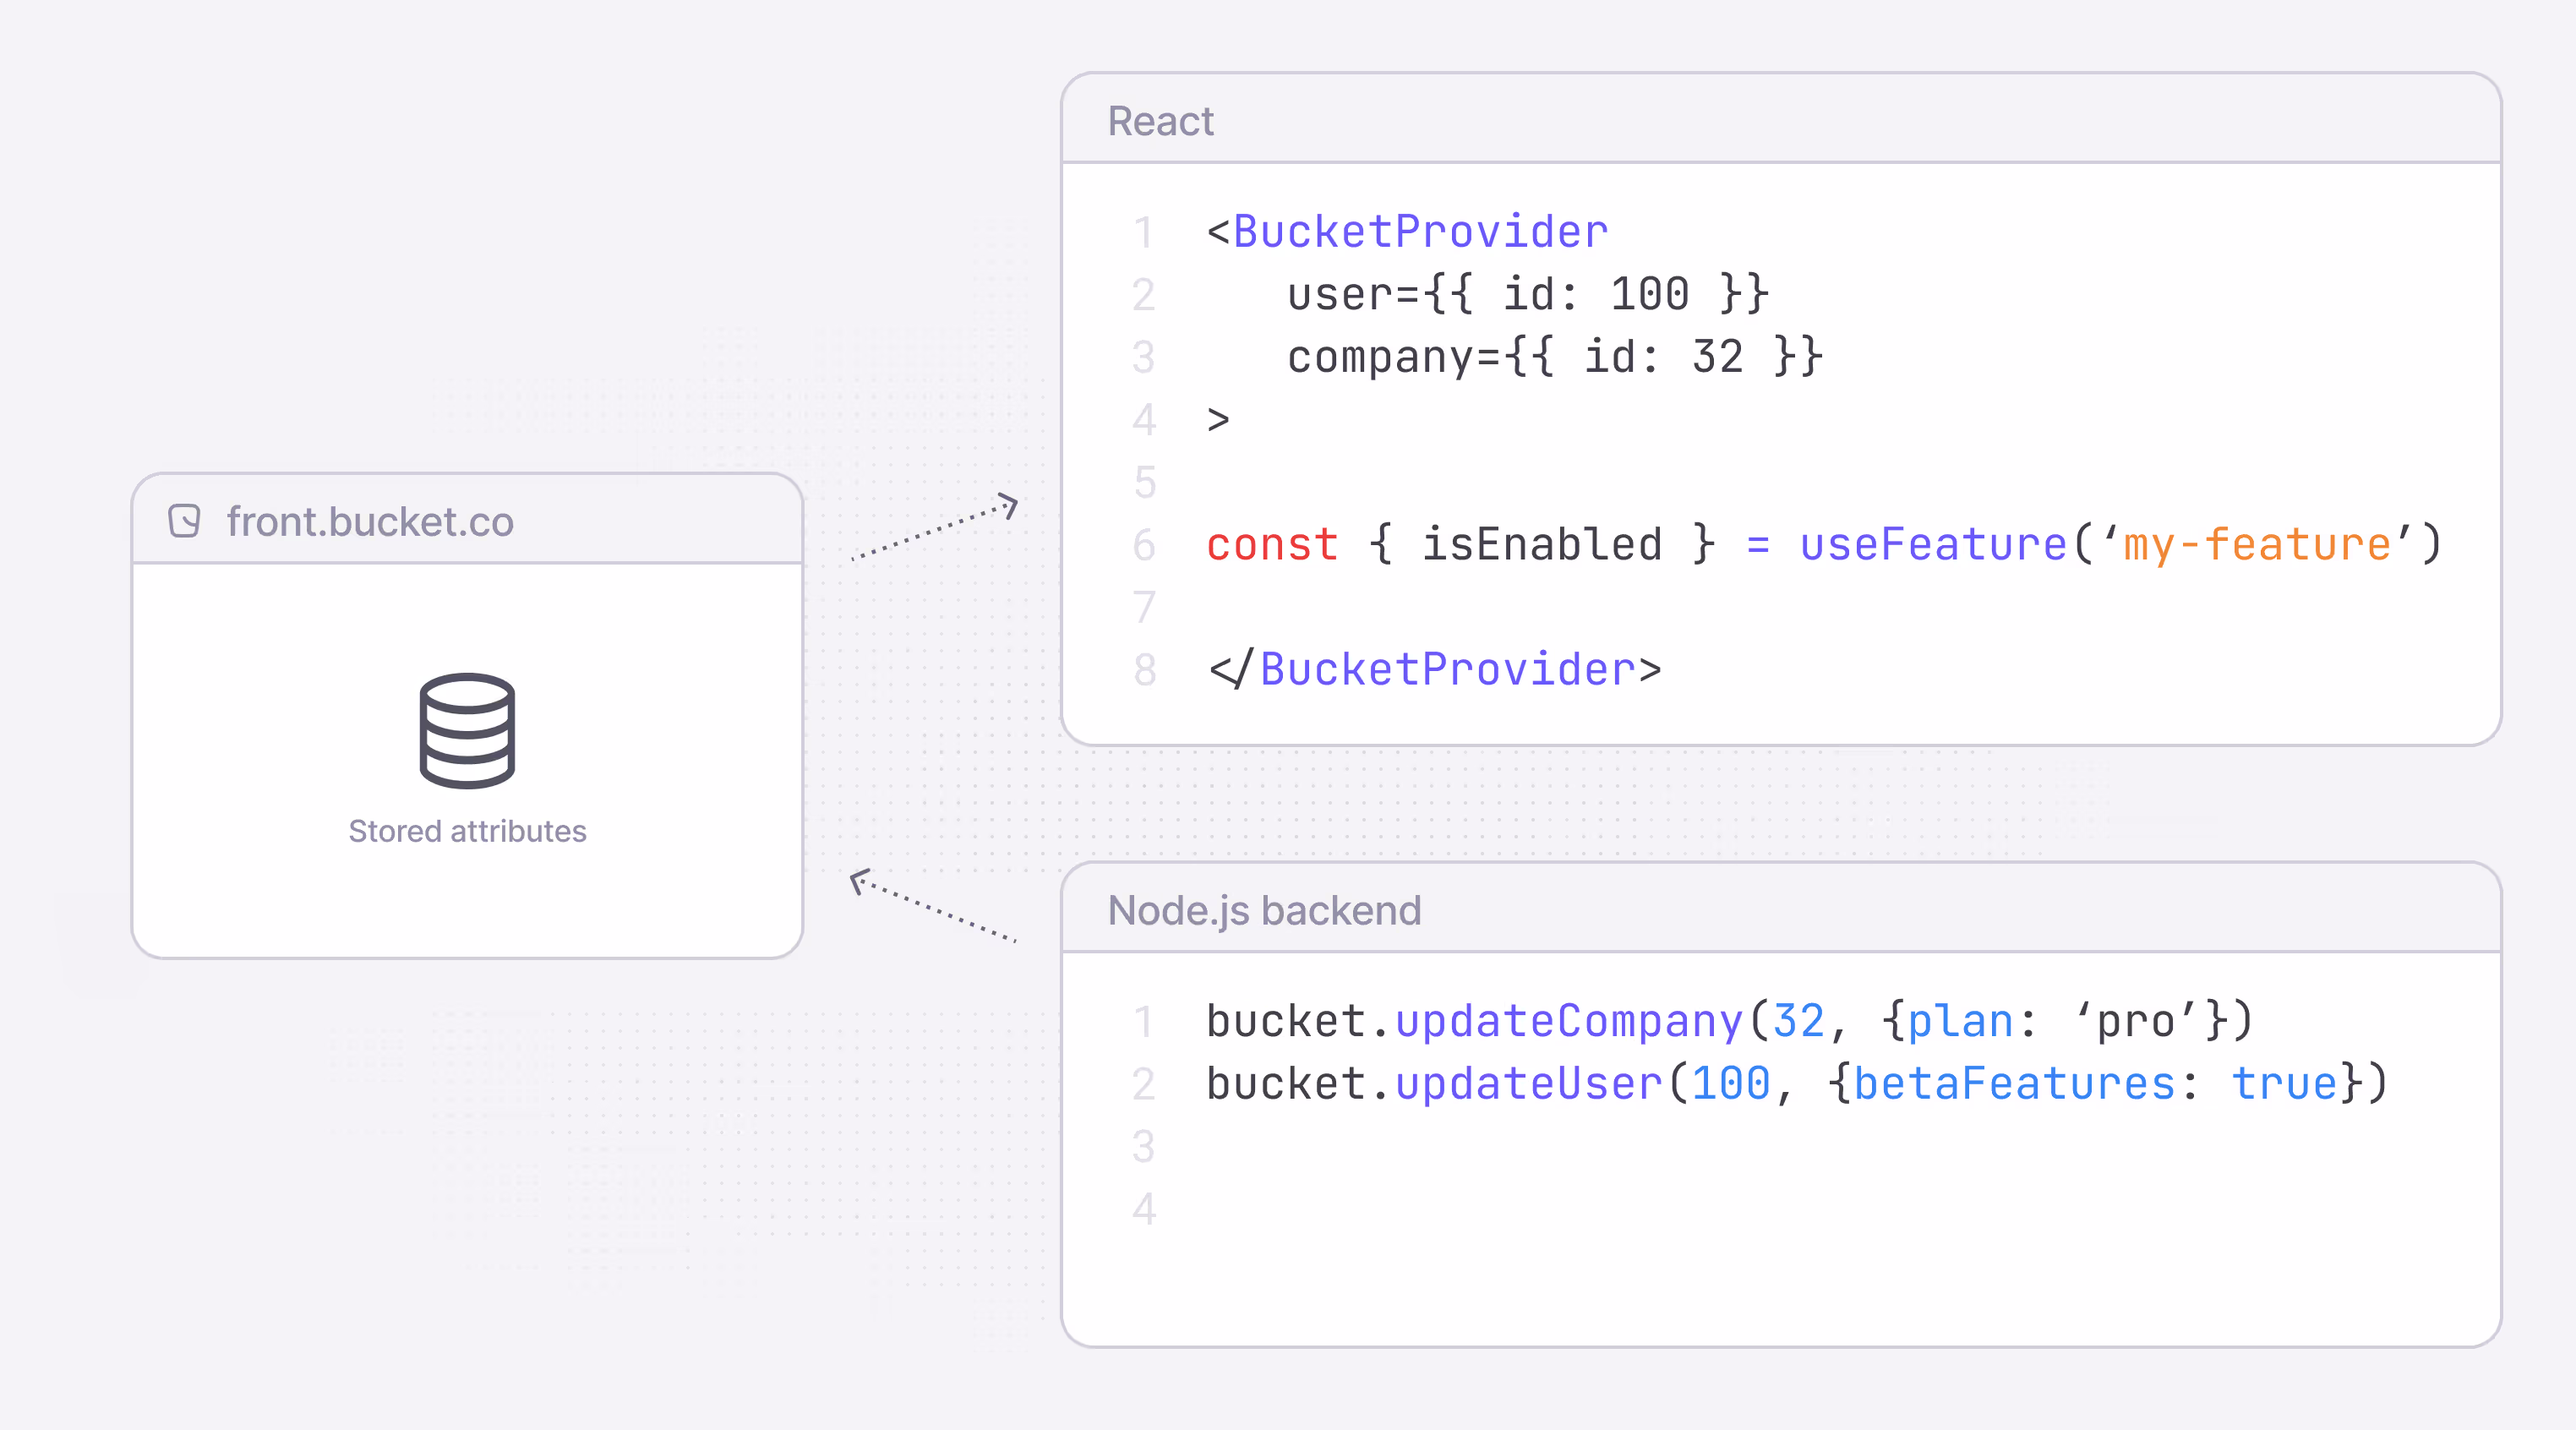Select the React panel title
Screen dimensions: 2576x1430
(x=1160, y=122)
